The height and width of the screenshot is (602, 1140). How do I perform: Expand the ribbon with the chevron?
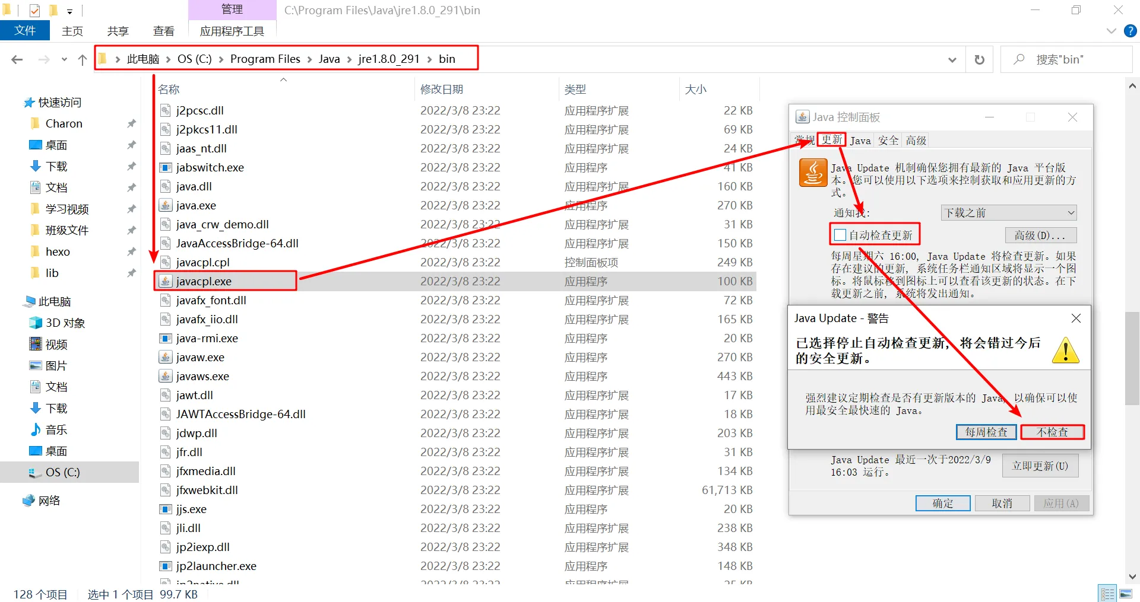tap(1111, 31)
